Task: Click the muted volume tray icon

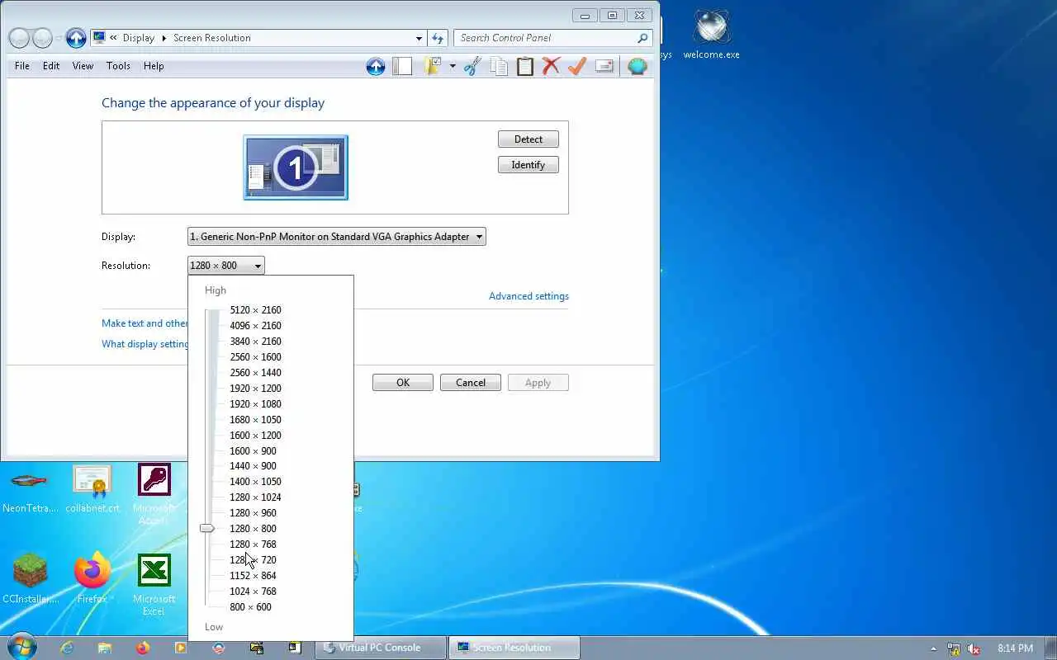Action: tap(974, 648)
